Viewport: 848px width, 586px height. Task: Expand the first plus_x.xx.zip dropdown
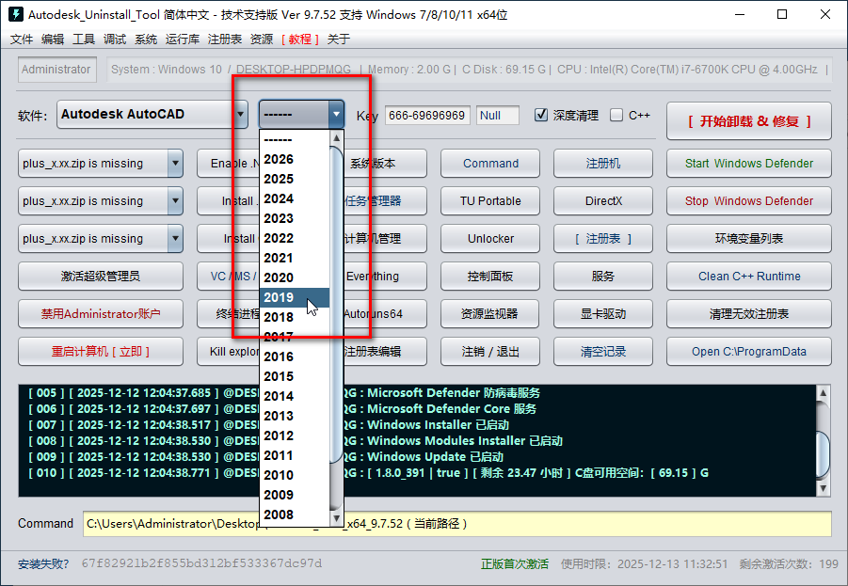point(175,164)
